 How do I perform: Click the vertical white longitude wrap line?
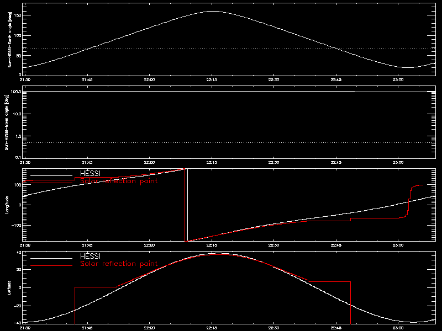187,205
